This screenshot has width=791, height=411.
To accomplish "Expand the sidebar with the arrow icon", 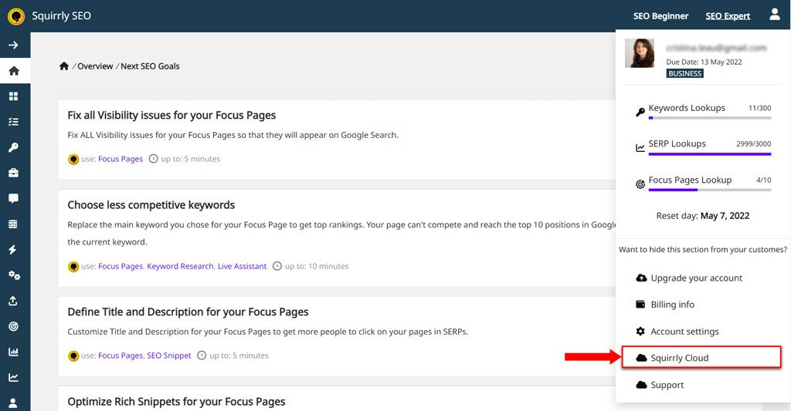I will (x=14, y=45).
